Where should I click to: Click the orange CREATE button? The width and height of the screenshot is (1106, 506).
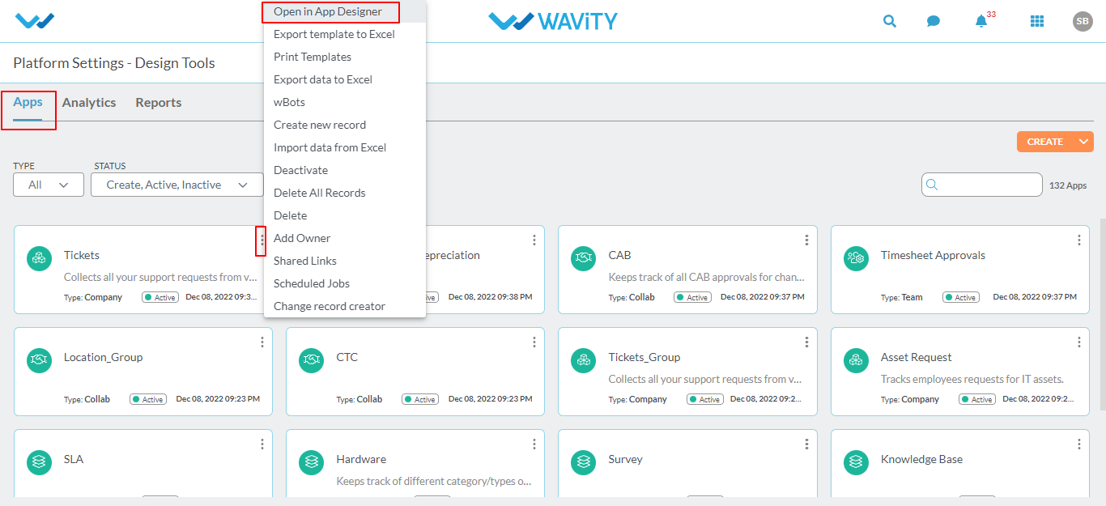(x=1045, y=142)
